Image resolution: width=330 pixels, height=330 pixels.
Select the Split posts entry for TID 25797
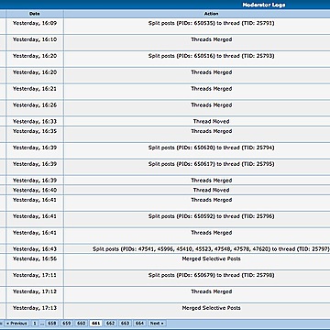(211, 249)
